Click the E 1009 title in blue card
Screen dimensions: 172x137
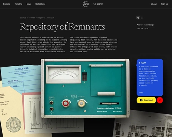pyautogui.click(x=142, y=63)
